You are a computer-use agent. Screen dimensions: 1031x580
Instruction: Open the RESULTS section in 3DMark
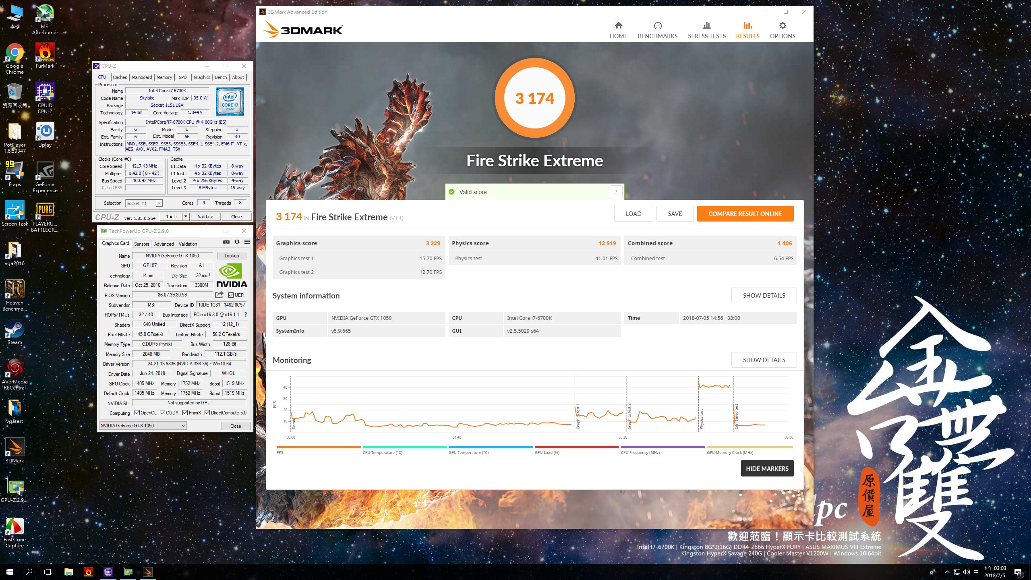tap(747, 30)
